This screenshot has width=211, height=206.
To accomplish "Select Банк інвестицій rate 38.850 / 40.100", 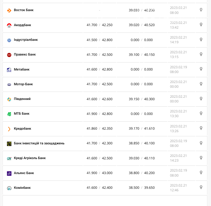I will click(x=142, y=143).
